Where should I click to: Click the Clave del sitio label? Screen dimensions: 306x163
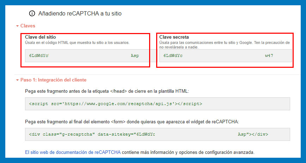41,37
